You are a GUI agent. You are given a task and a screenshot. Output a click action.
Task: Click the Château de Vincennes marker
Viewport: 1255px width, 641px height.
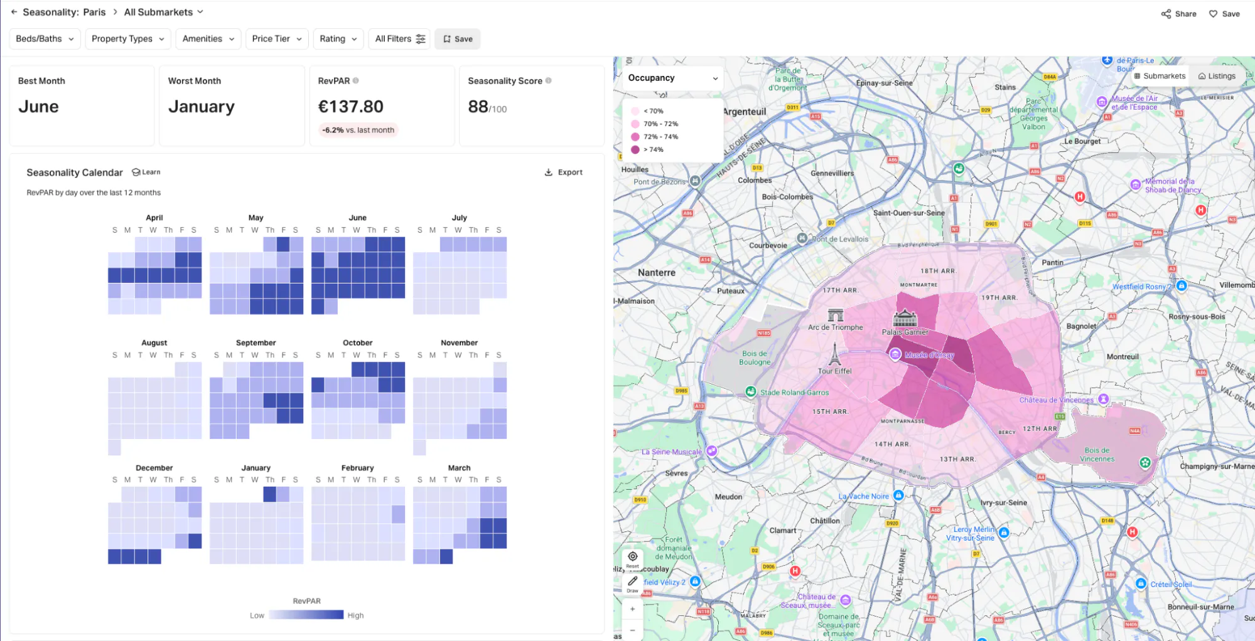click(1104, 400)
